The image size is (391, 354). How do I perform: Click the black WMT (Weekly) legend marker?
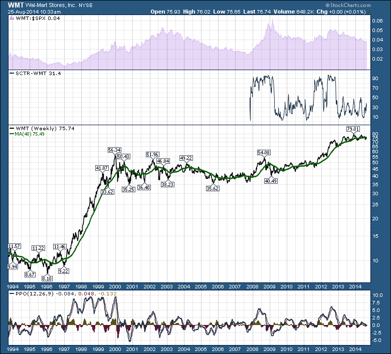pos(12,128)
